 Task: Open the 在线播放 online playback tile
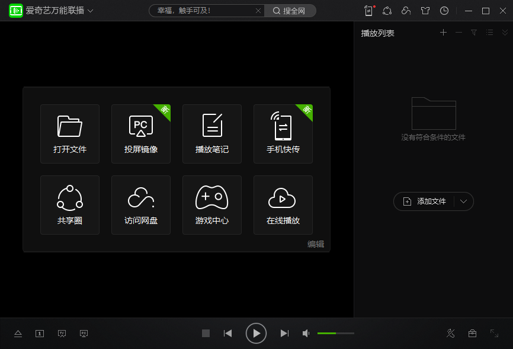pos(283,205)
